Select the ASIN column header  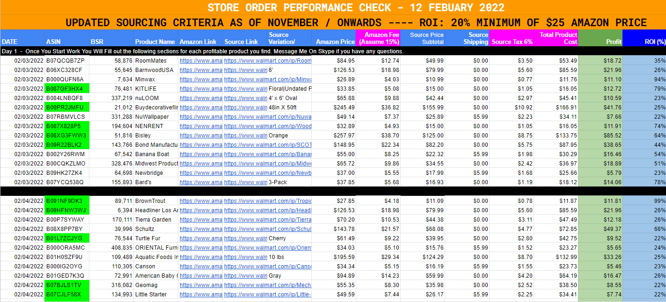click(x=67, y=38)
